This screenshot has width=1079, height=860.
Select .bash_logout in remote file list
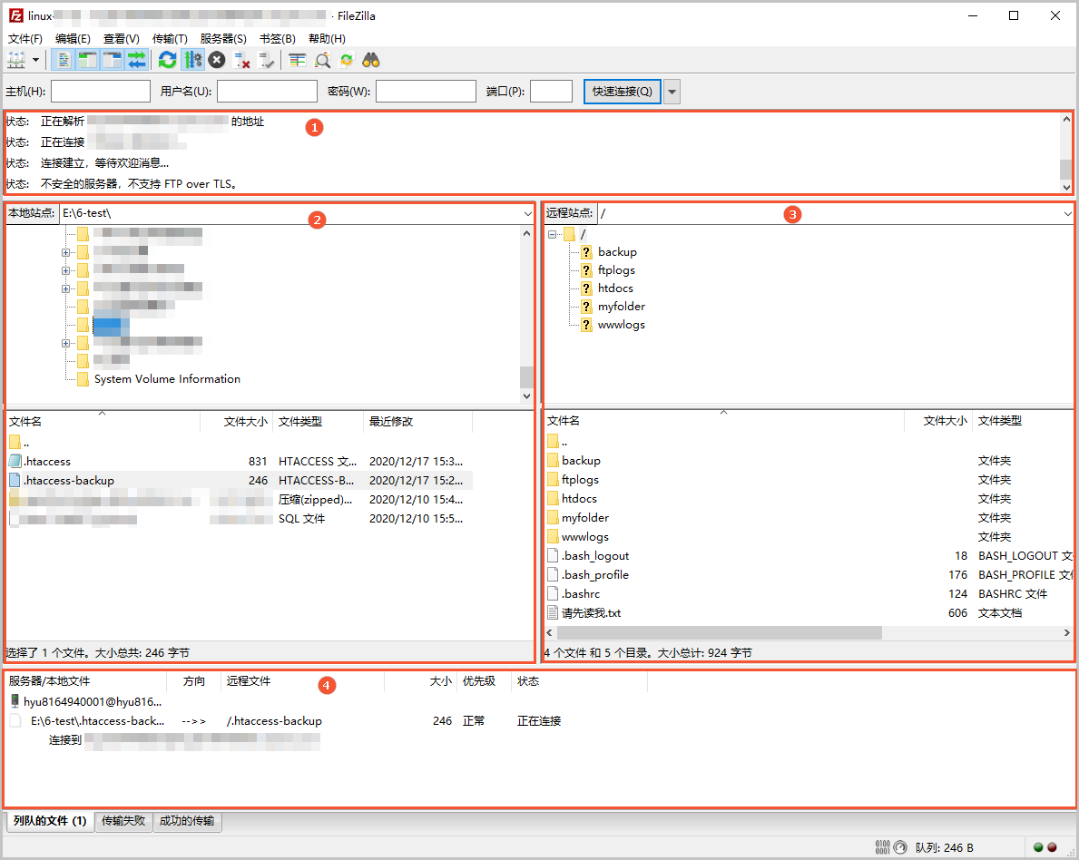pyautogui.click(x=809, y=556)
